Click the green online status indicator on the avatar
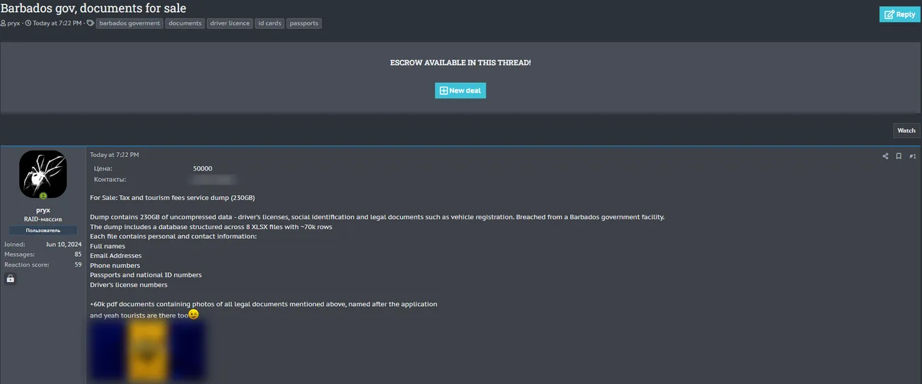Screen dimensions: 922x384 point(43,196)
